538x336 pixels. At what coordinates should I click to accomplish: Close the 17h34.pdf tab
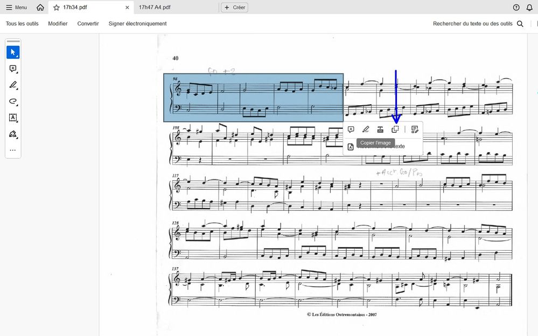click(x=127, y=7)
